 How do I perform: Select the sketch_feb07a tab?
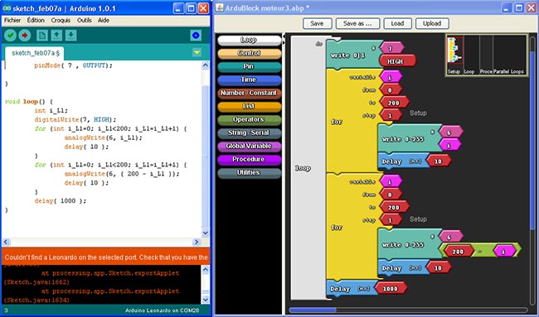click(34, 53)
